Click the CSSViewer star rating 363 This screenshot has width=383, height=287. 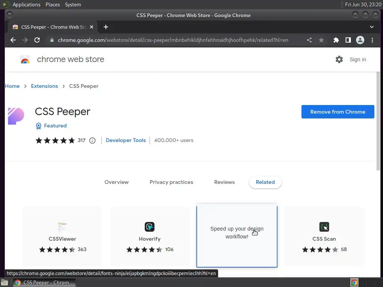point(63,249)
